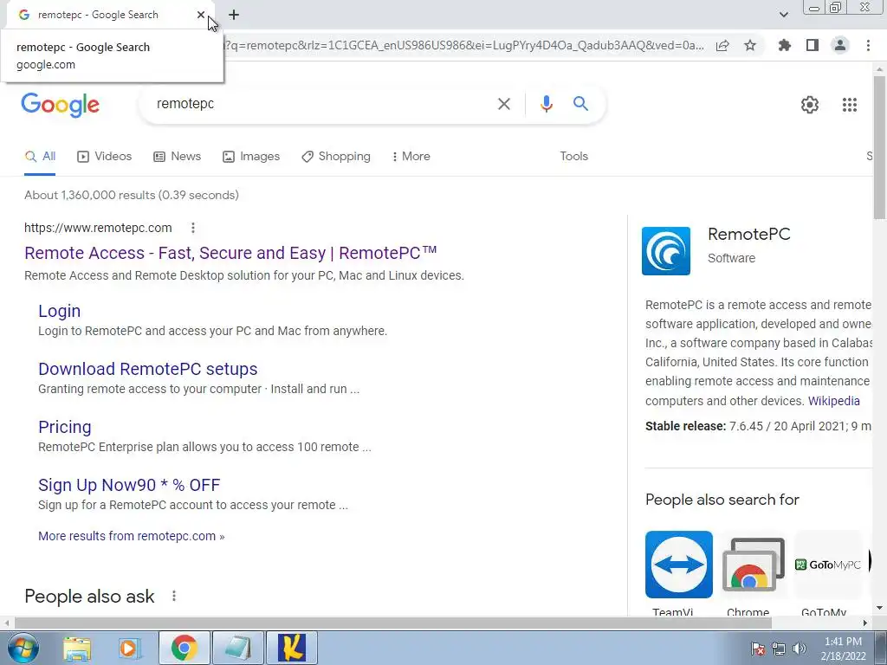Click More results from remotepc.com
Screen dimensions: 887x665
click(x=132, y=536)
